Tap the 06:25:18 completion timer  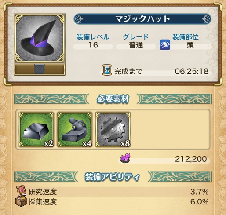click(192, 71)
